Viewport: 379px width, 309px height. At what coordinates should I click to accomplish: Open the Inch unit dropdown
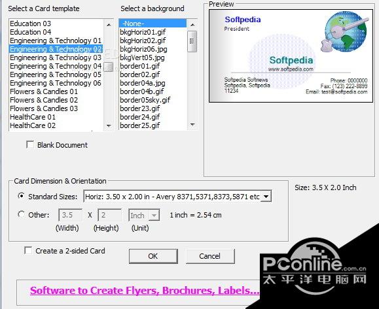tap(154, 215)
